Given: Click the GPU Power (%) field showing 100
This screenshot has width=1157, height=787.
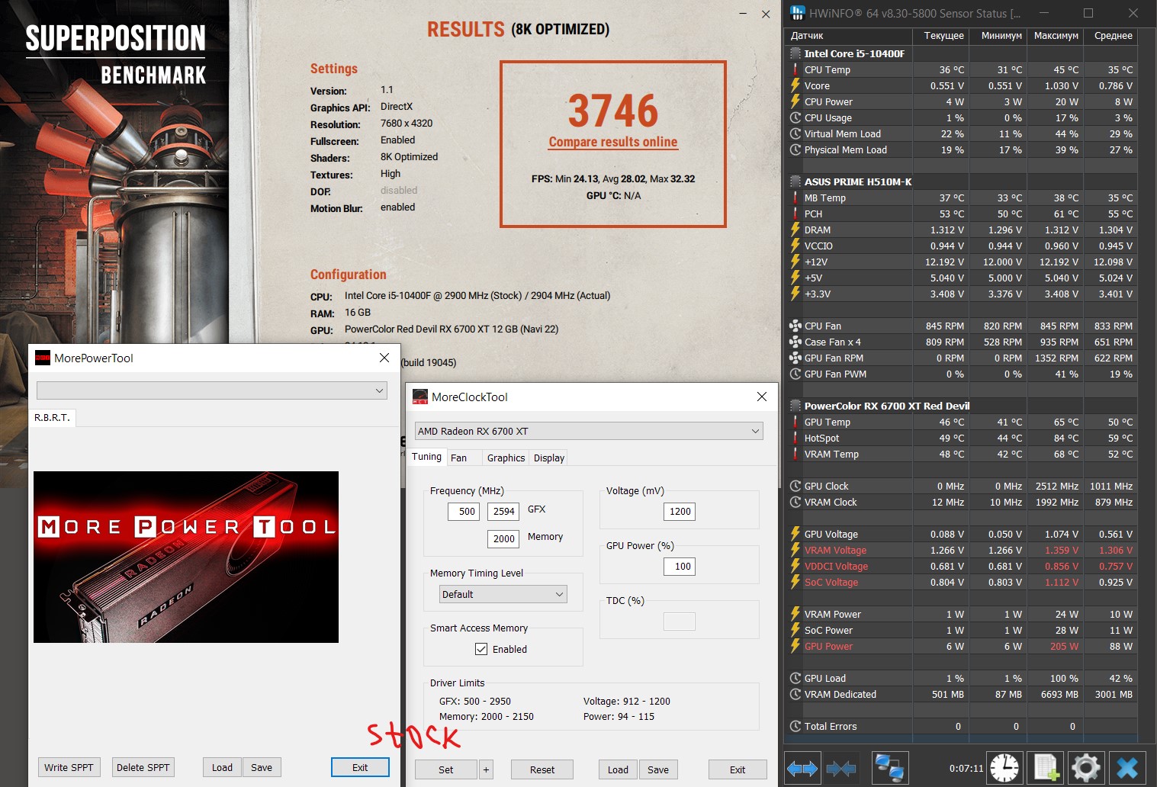Looking at the screenshot, I should pyautogui.click(x=680, y=567).
